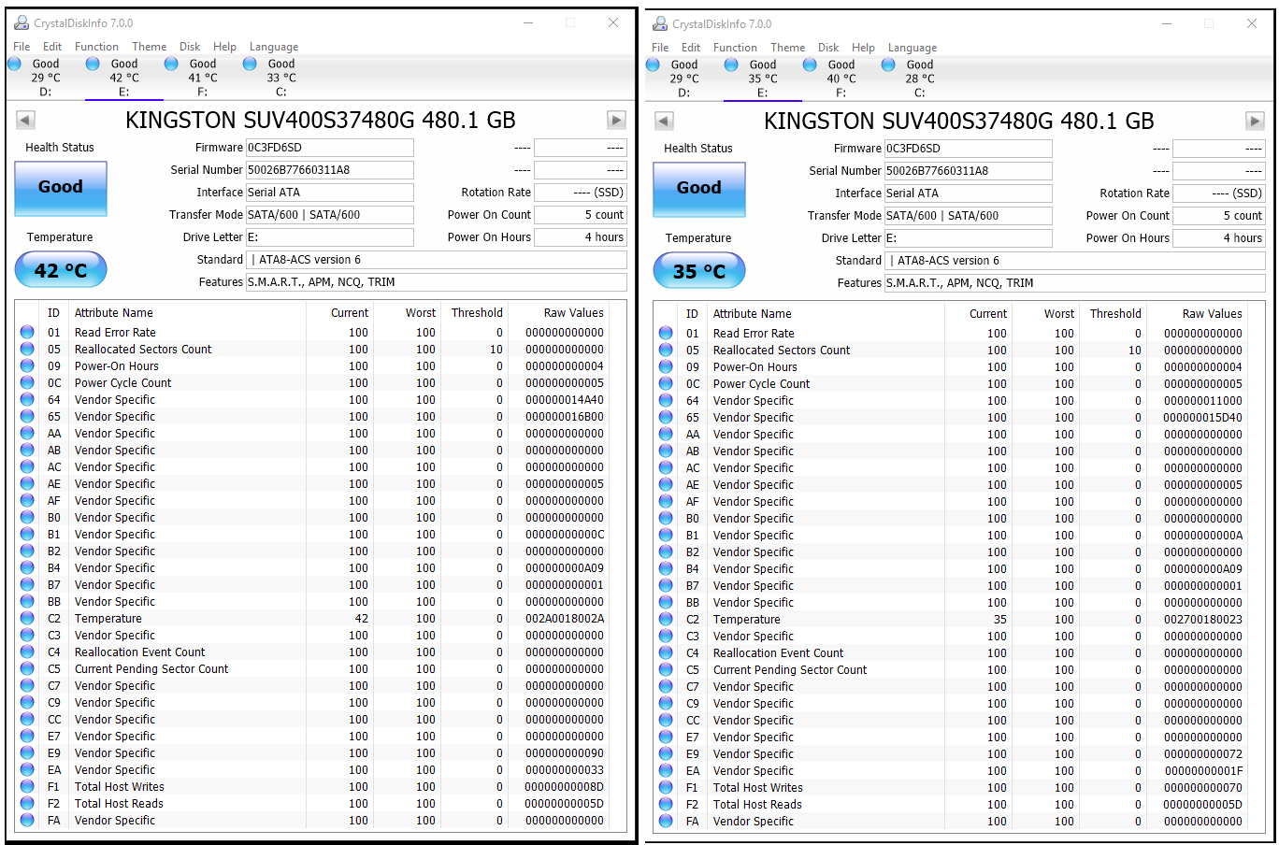Screen dimensions: 1279x845
Task: Click the Transfer Mode field in left window
Action: pos(329,215)
